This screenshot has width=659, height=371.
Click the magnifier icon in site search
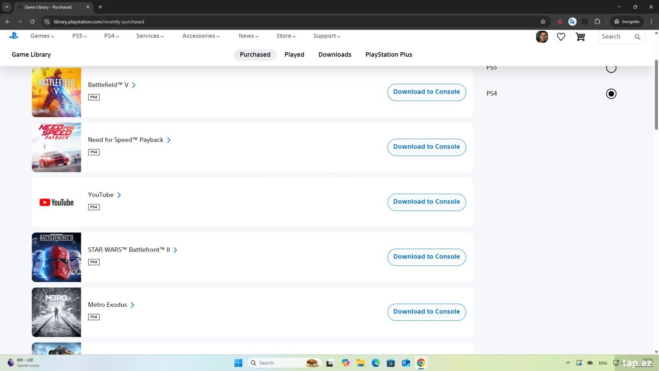tap(637, 37)
